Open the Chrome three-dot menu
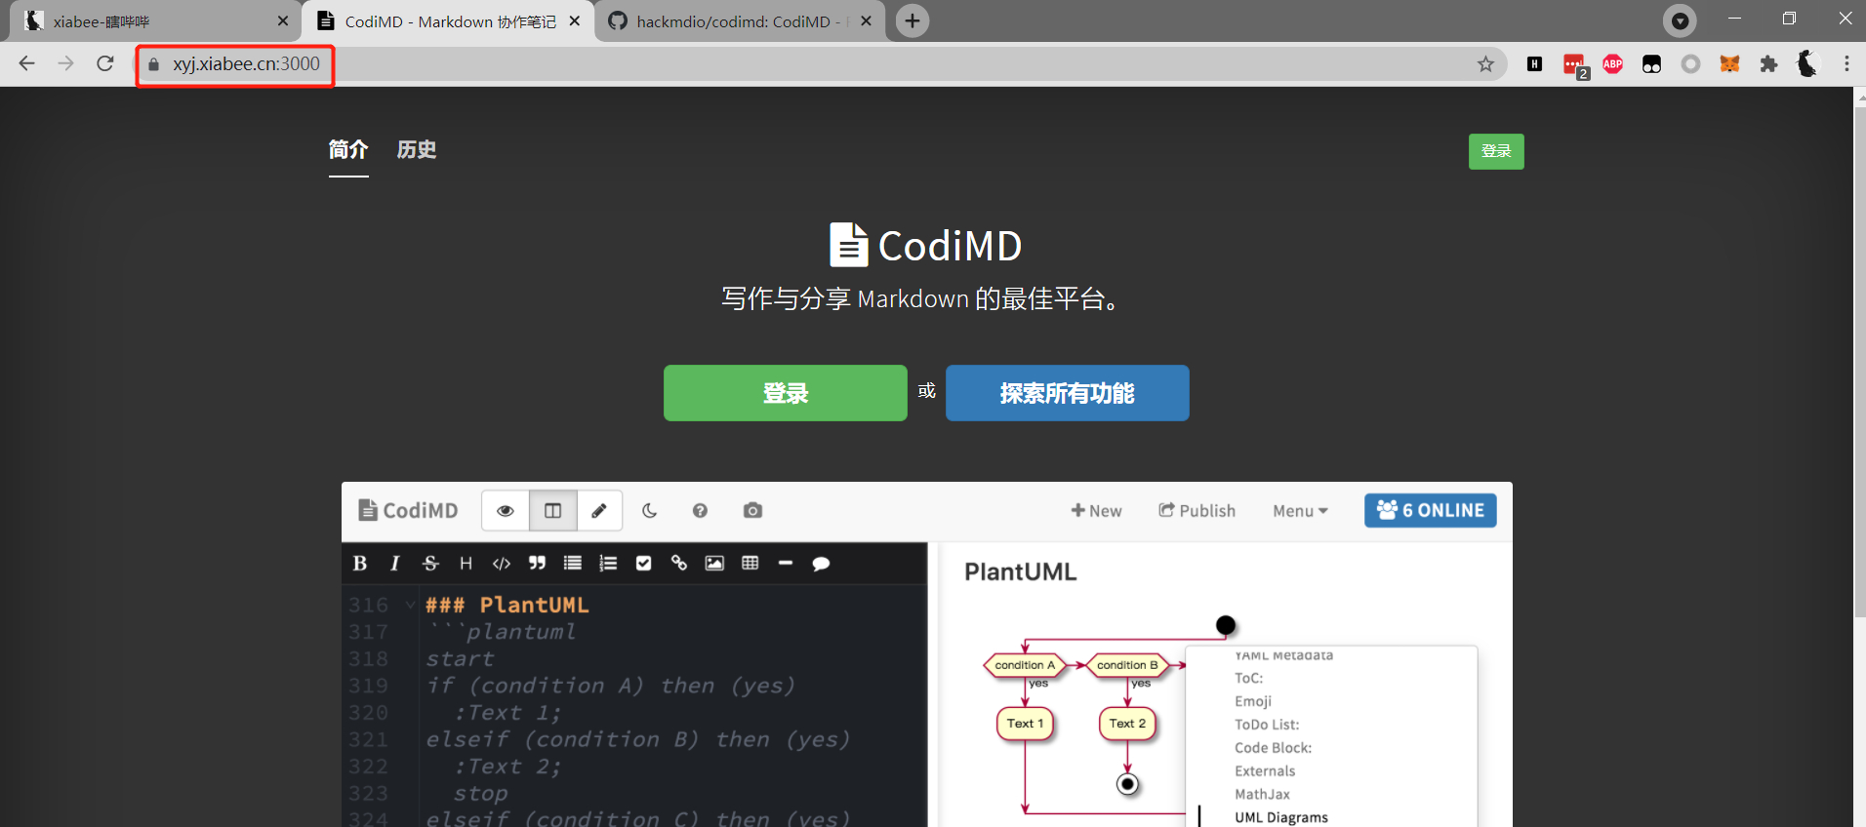This screenshot has height=827, width=1866. (1846, 64)
